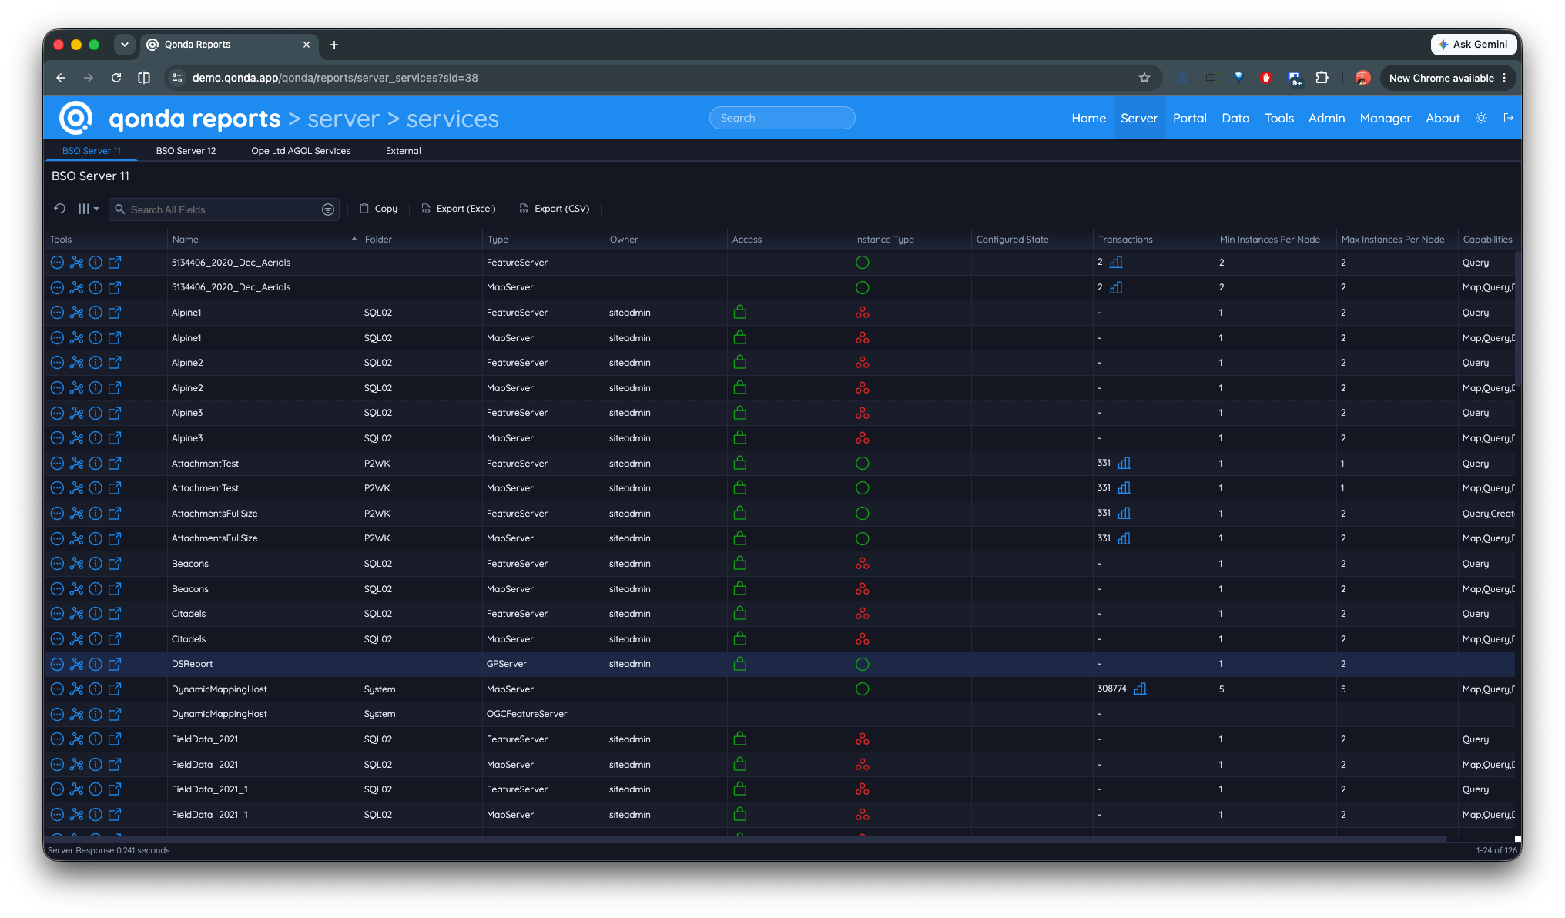Click instance type icon for Beacons MapServer
Image resolution: width=1565 pixels, height=918 pixels.
click(x=863, y=588)
